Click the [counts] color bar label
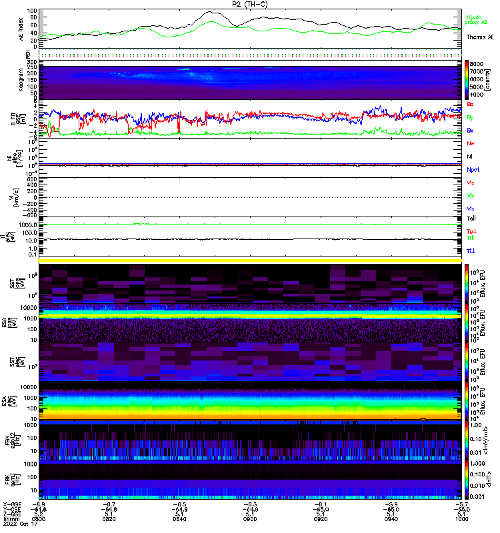The image size is (500, 533). [x=488, y=80]
